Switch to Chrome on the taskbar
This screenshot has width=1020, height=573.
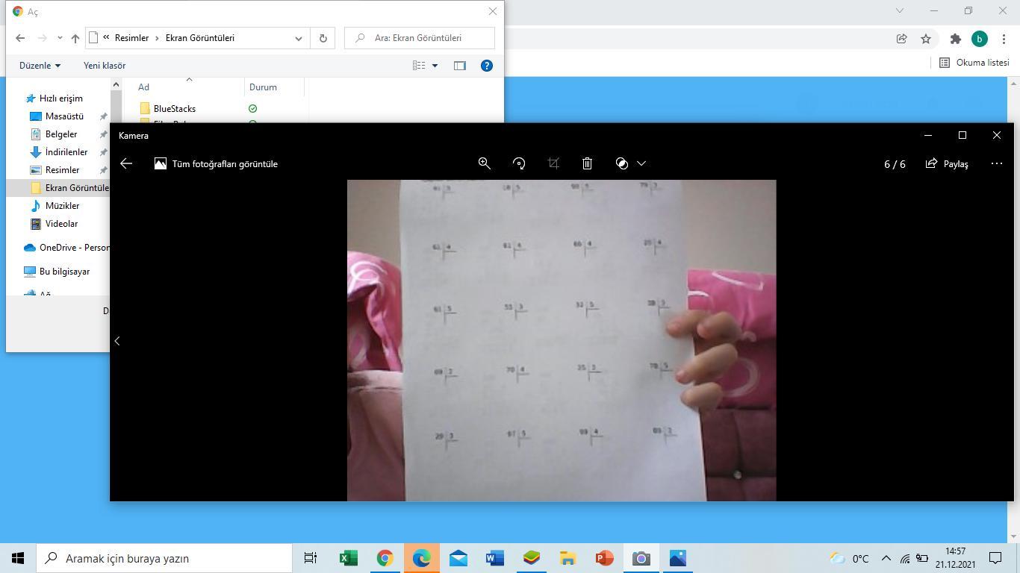pyautogui.click(x=385, y=558)
